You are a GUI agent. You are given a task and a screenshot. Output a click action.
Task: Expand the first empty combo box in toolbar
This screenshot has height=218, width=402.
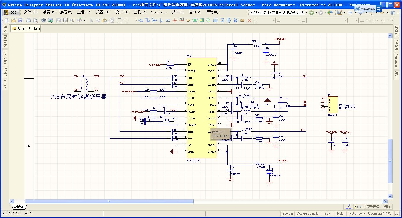[x=274, y=20]
